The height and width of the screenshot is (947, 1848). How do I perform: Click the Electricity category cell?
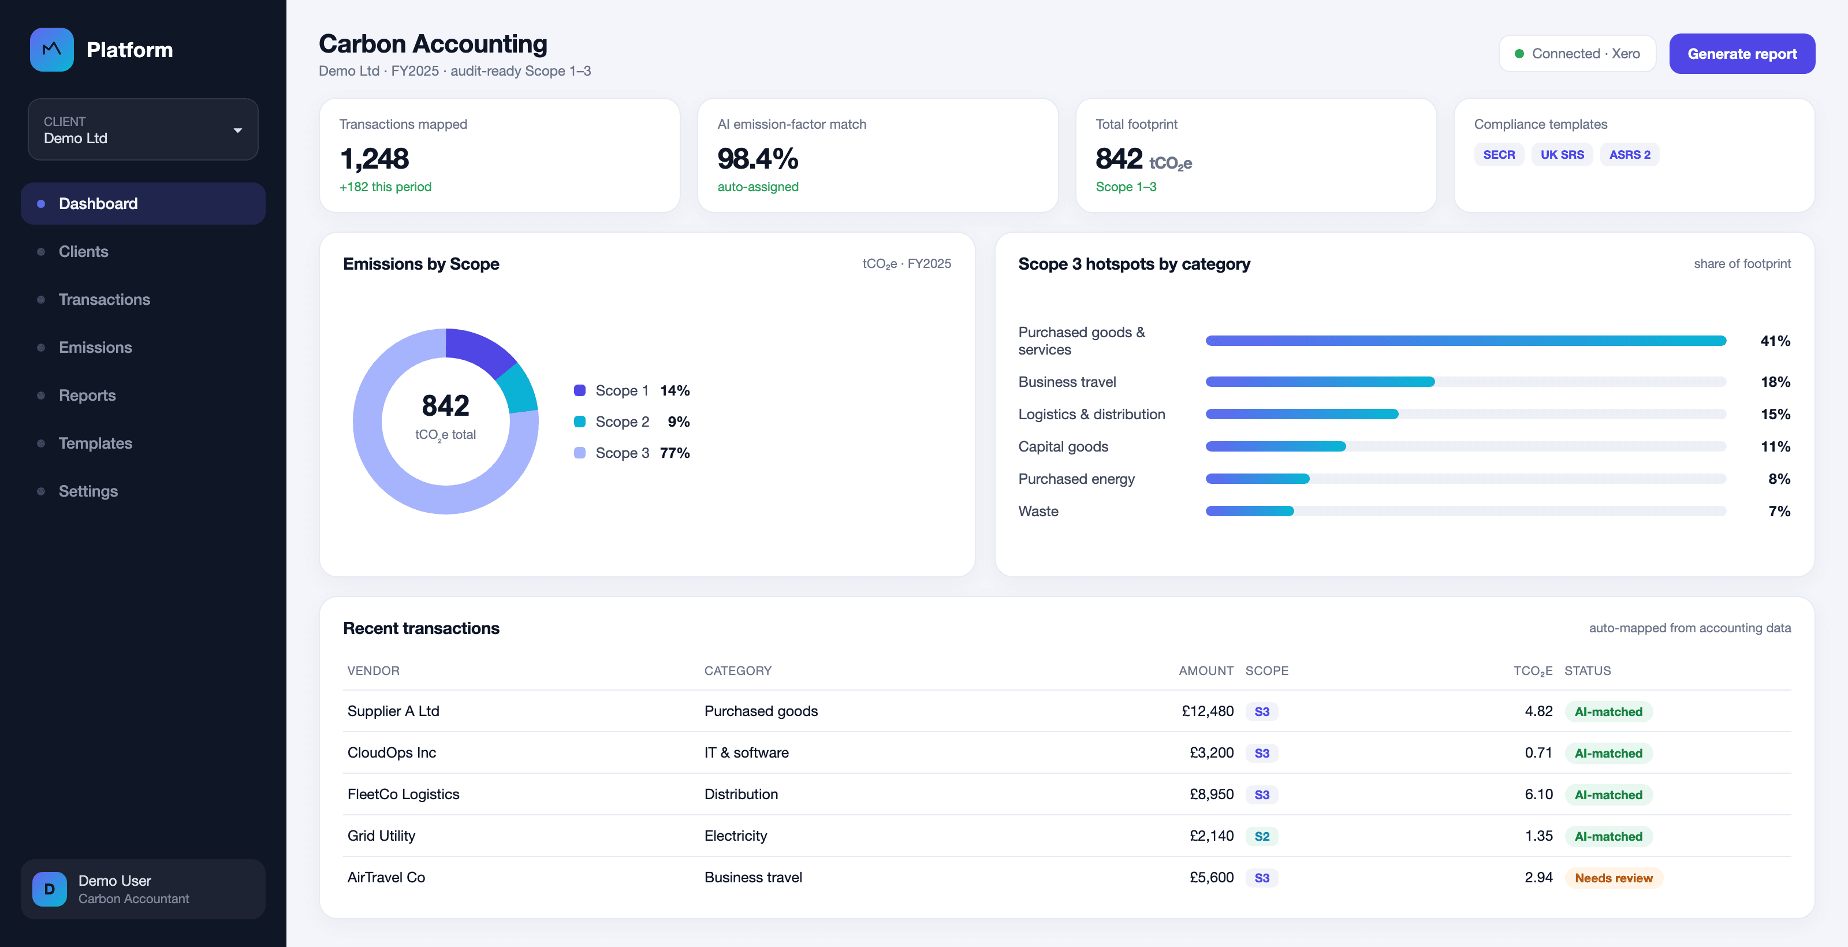(735, 836)
